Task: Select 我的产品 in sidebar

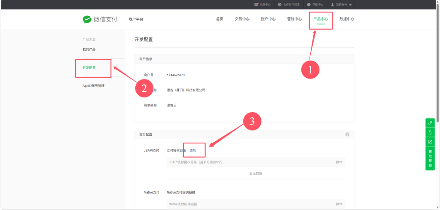Action: [89, 49]
